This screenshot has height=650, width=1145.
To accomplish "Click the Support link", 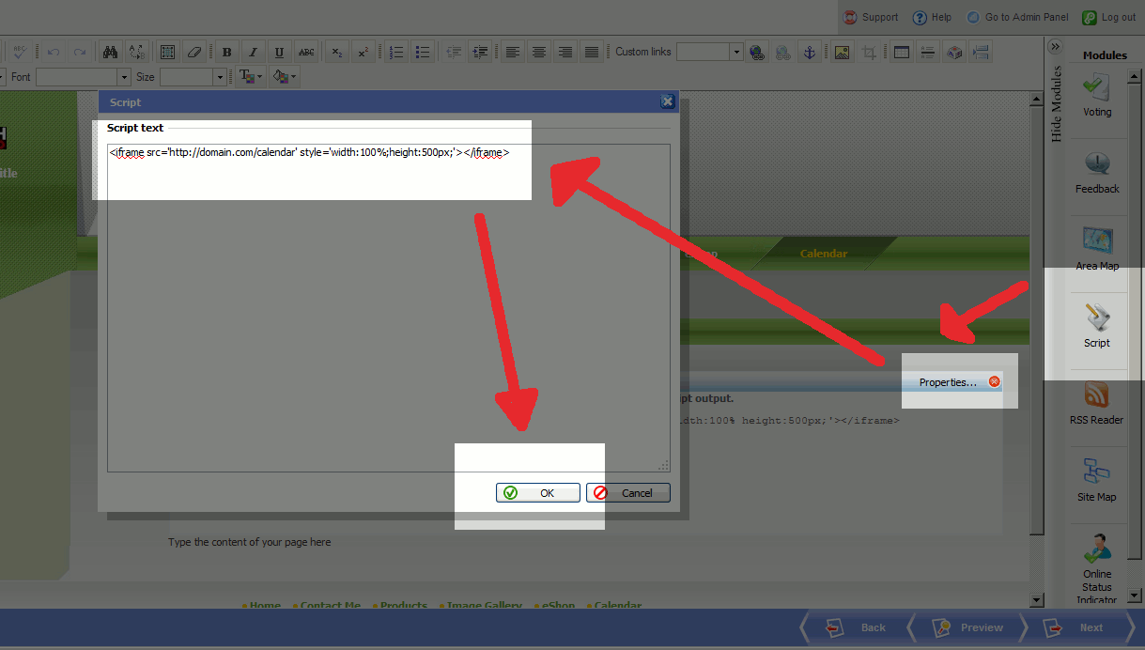I will [871, 17].
